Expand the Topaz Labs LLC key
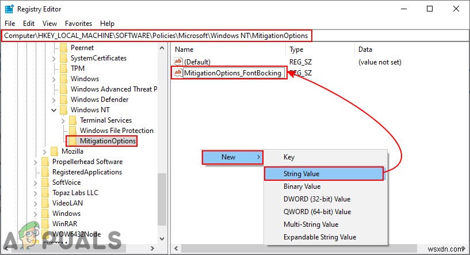Viewport: 470px width, 255px height. (x=35, y=193)
